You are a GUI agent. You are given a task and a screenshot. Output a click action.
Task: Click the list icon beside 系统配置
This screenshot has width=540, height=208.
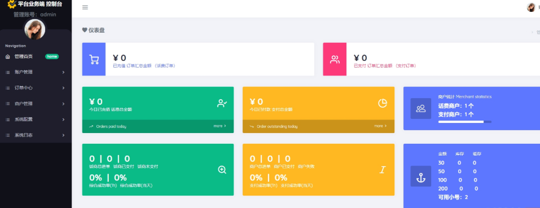tap(7, 120)
